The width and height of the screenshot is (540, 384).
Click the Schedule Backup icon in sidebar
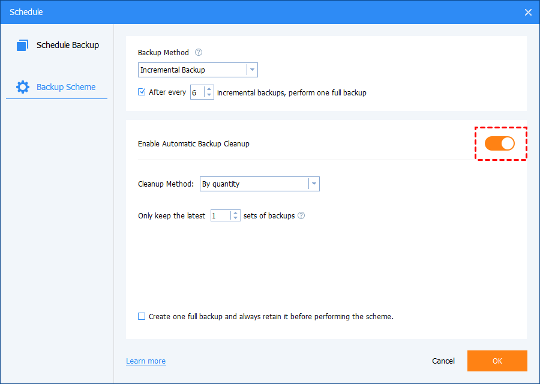click(x=23, y=45)
